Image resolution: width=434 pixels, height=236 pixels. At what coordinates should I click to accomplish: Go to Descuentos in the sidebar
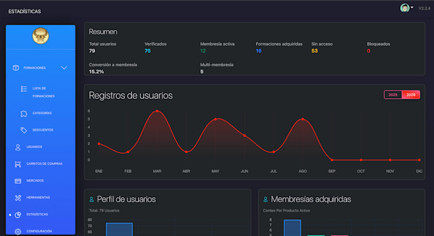(x=43, y=130)
